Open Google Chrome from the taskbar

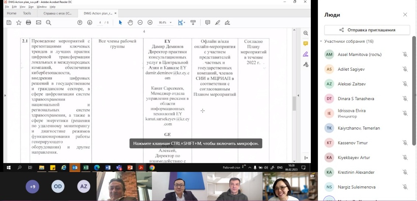pyautogui.click(x=152, y=167)
